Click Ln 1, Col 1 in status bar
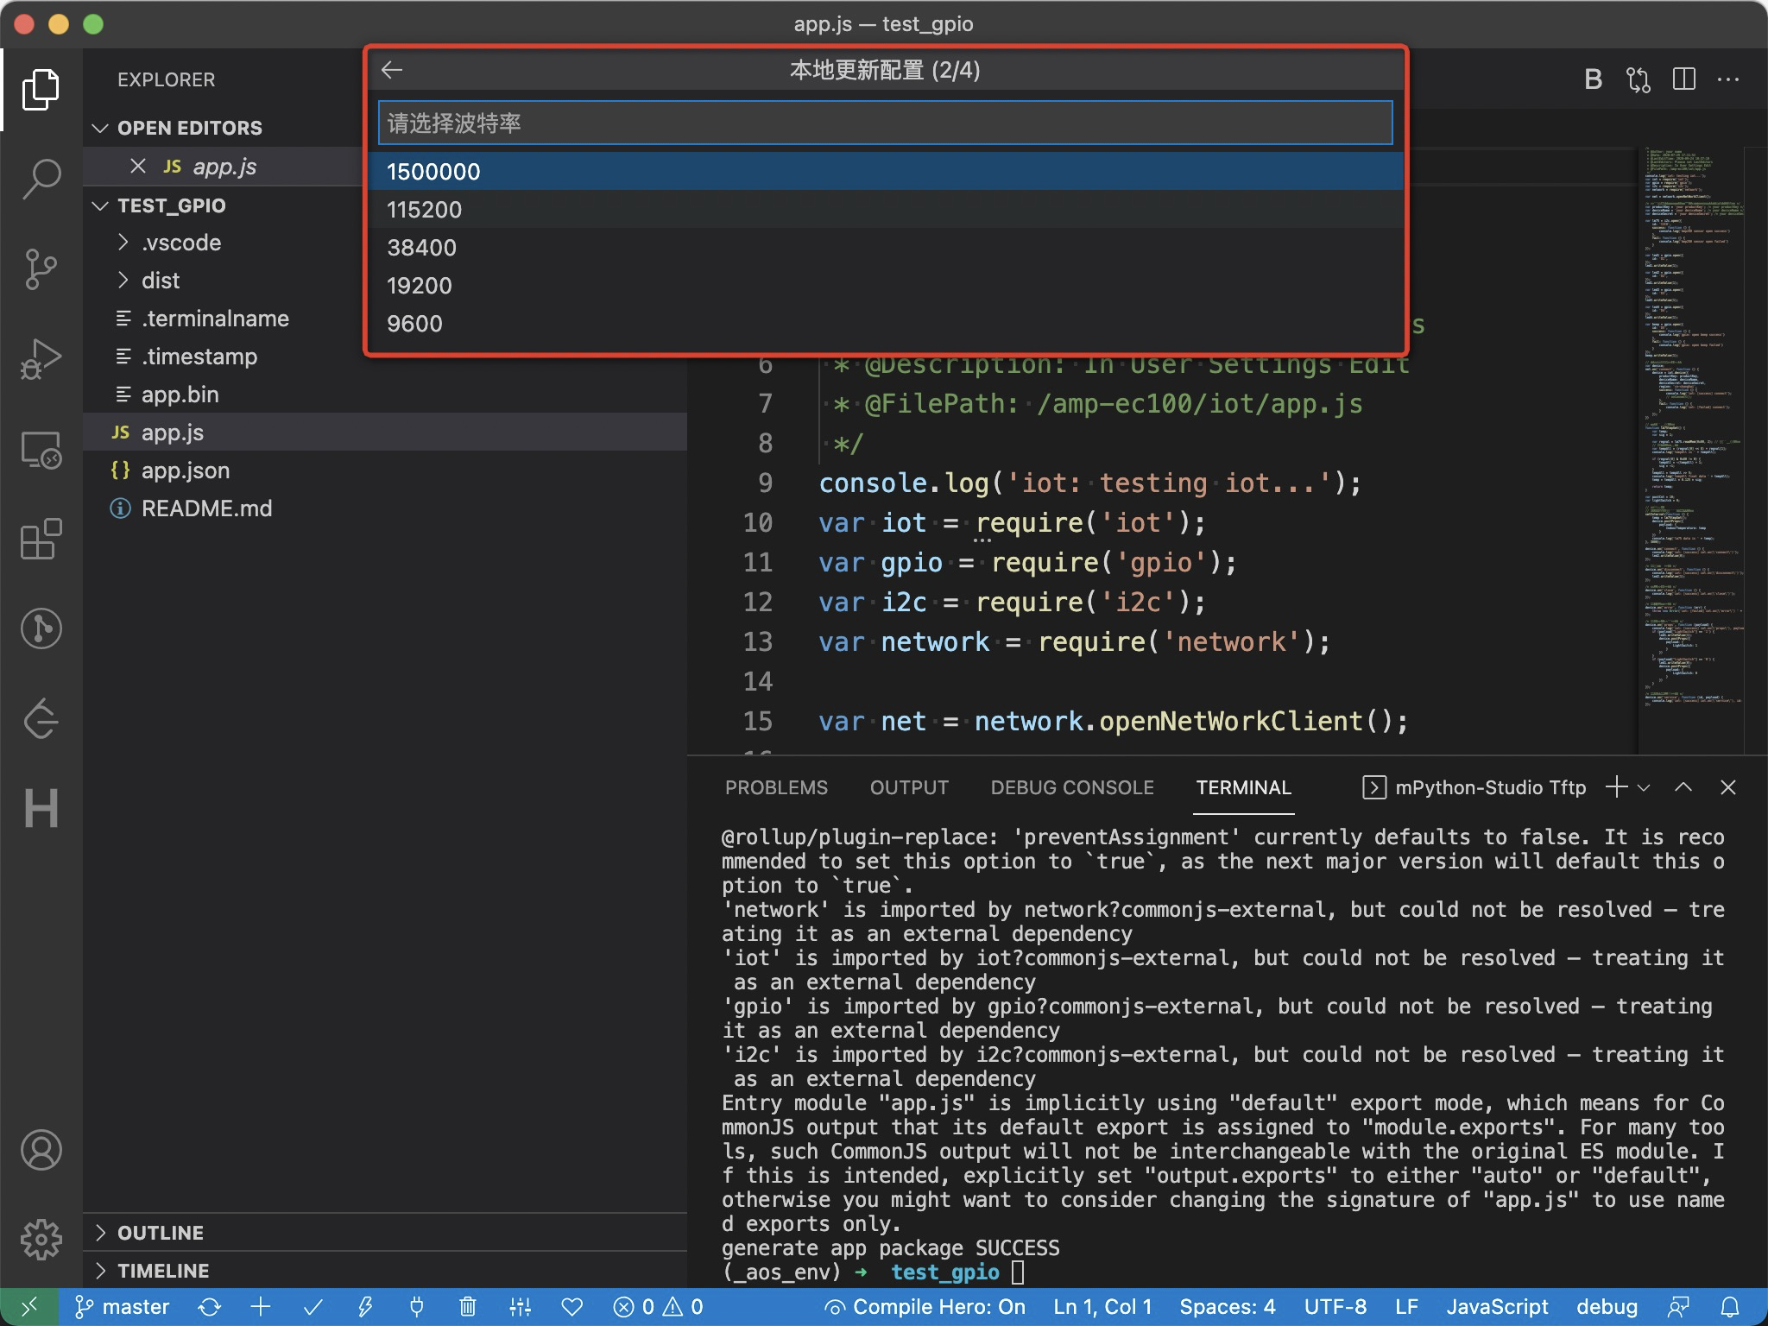The image size is (1768, 1326). [x=1102, y=1307]
